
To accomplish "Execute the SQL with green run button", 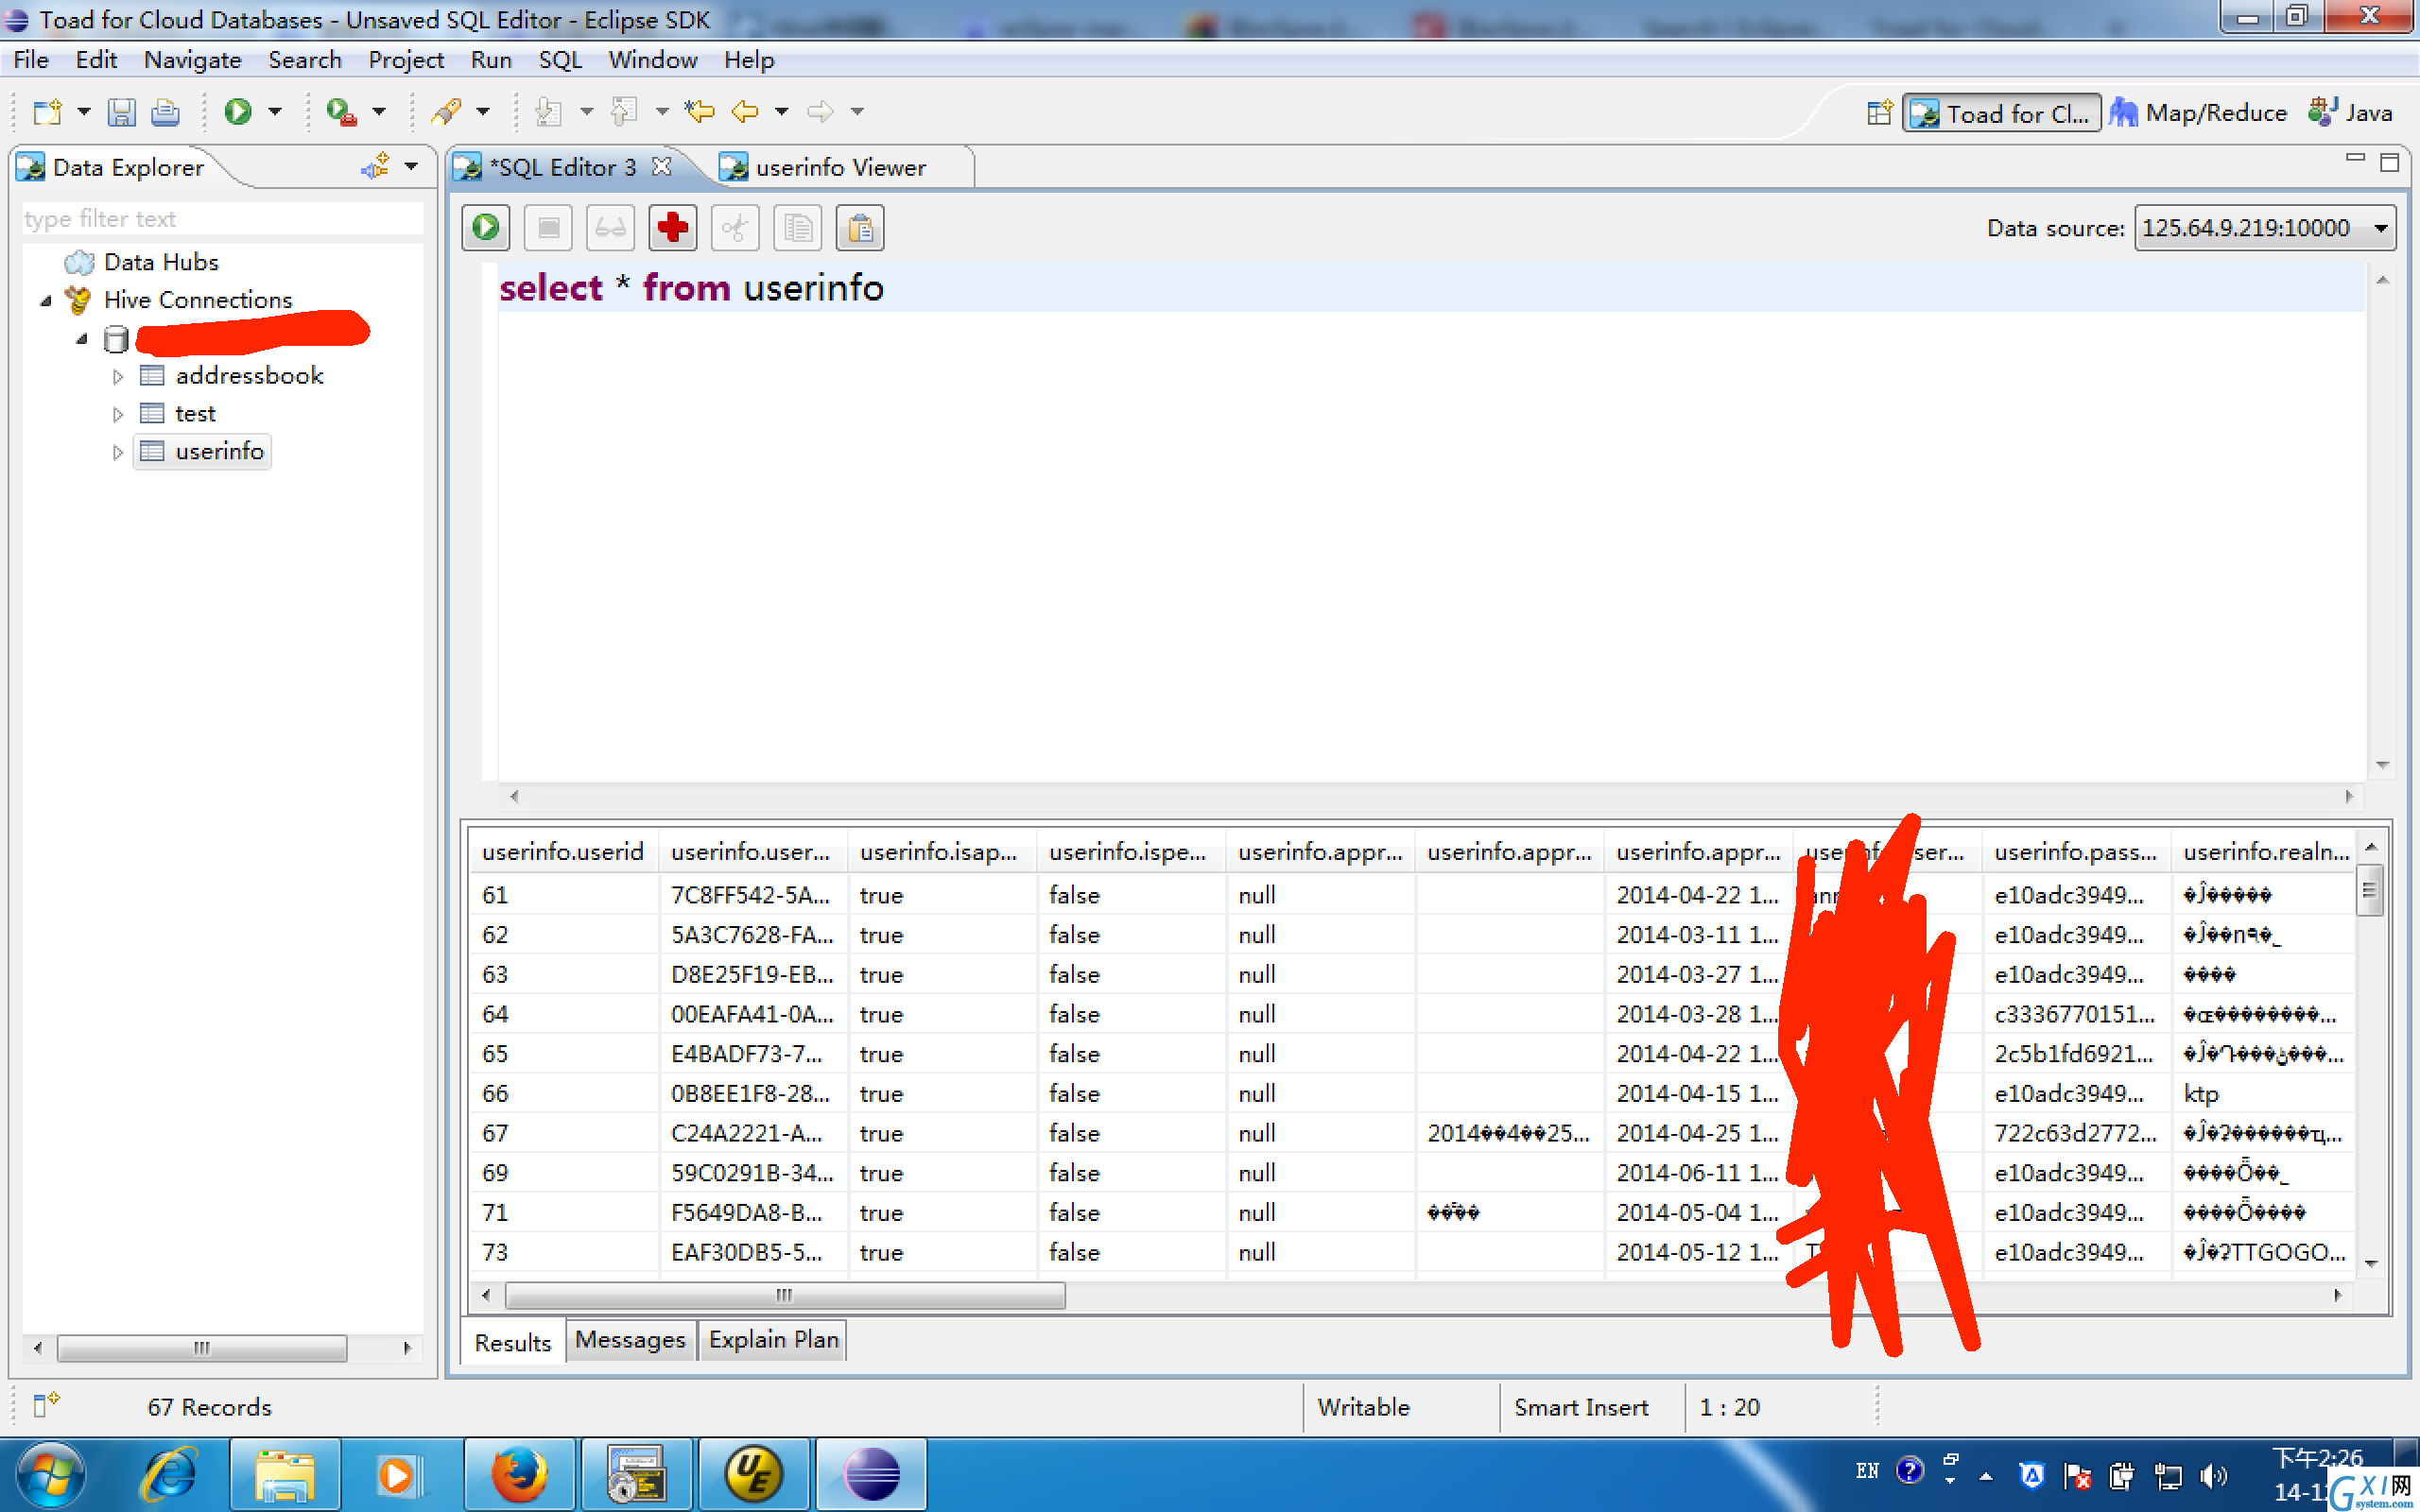I will (486, 228).
